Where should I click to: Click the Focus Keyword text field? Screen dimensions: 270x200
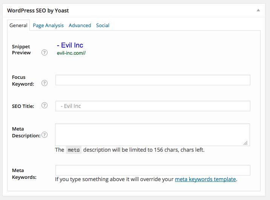click(153, 80)
